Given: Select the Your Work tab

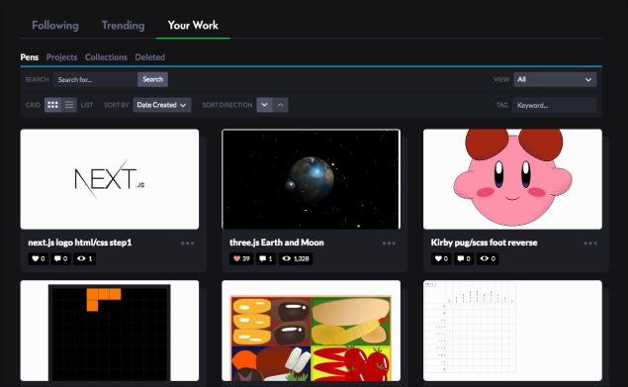Looking at the screenshot, I should pos(193,26).
